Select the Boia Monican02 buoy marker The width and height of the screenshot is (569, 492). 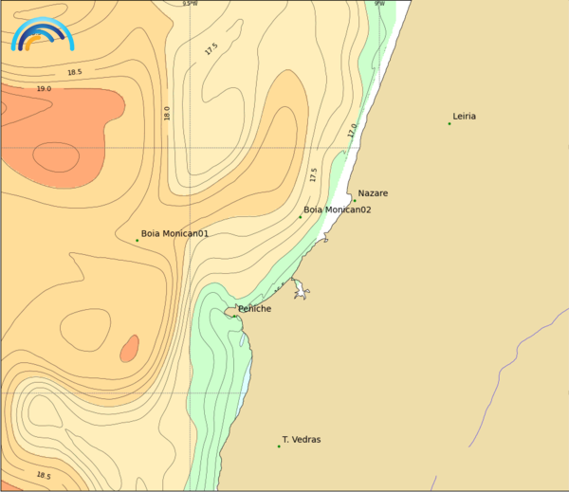click(x=301, y=217)
